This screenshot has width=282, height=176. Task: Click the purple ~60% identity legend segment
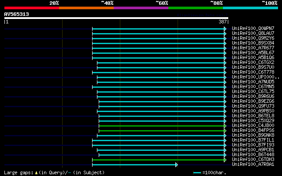pyautogui.click(x=141, y=8)
